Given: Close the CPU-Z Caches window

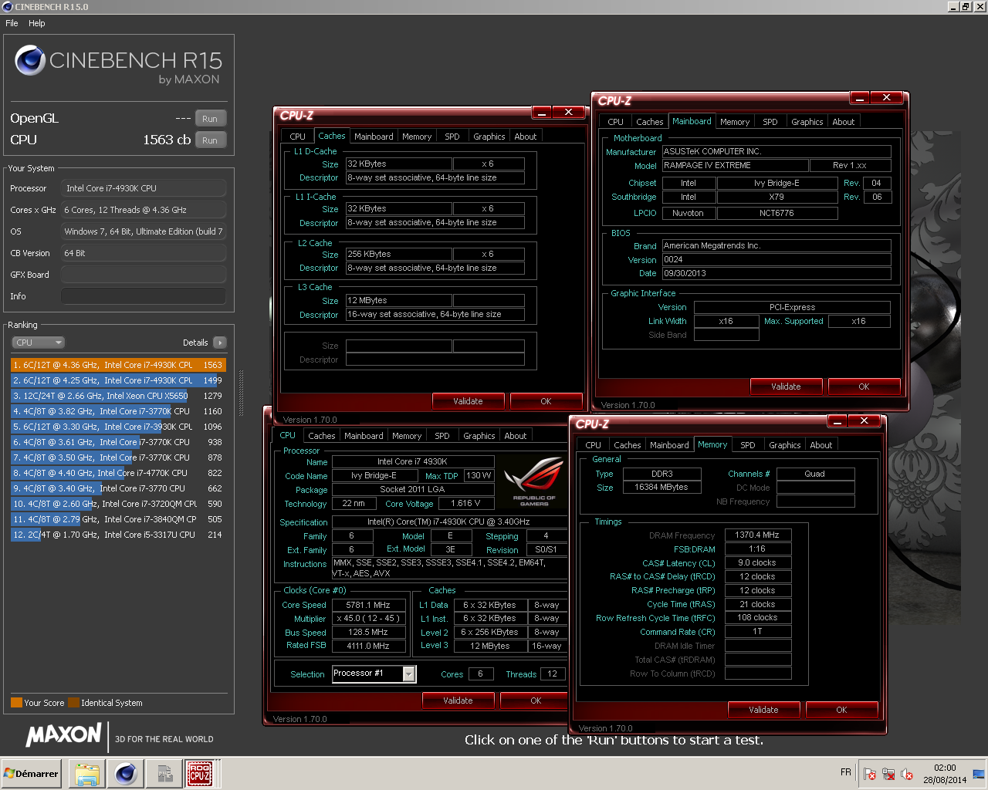Looking at the screenshot, I should 569,113.
